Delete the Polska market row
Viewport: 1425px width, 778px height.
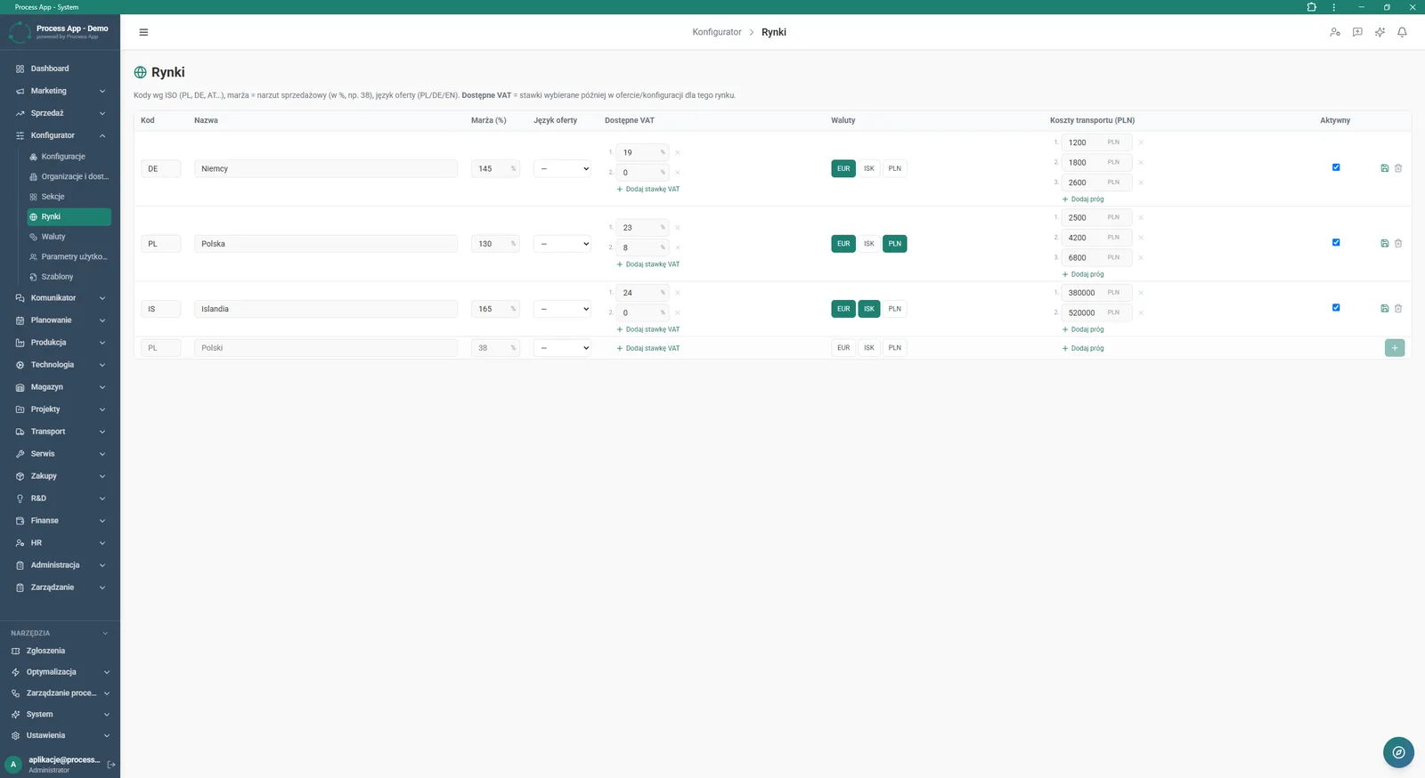1398,243
